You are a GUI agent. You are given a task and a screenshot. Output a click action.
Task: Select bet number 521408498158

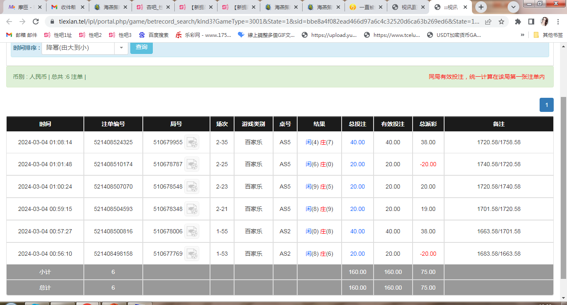113,254
